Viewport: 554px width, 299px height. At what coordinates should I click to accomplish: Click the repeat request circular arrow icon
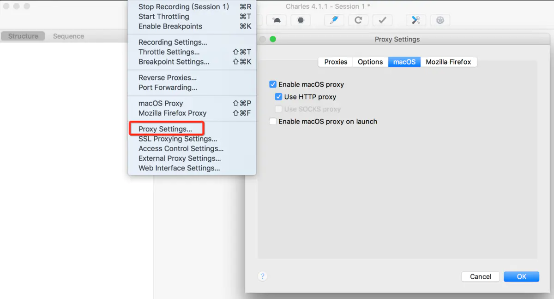point(358,20)
